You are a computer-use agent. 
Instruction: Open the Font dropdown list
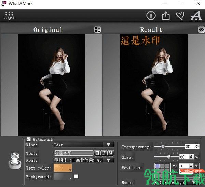(x=84, y=160)
